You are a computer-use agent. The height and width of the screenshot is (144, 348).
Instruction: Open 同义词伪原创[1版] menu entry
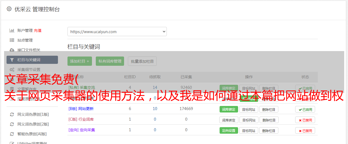33,114
